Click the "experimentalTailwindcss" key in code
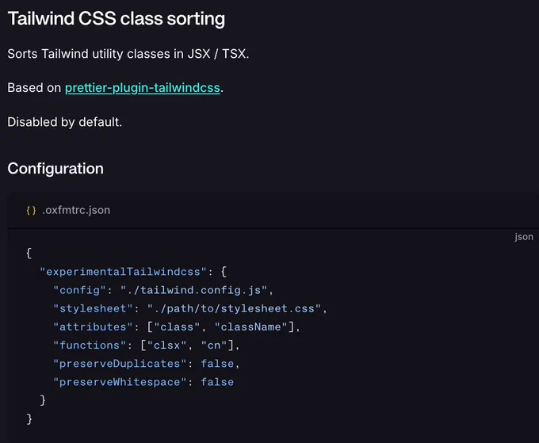Image resolution: width=539 pixels, height=443 pixels. tap(123, 272)
